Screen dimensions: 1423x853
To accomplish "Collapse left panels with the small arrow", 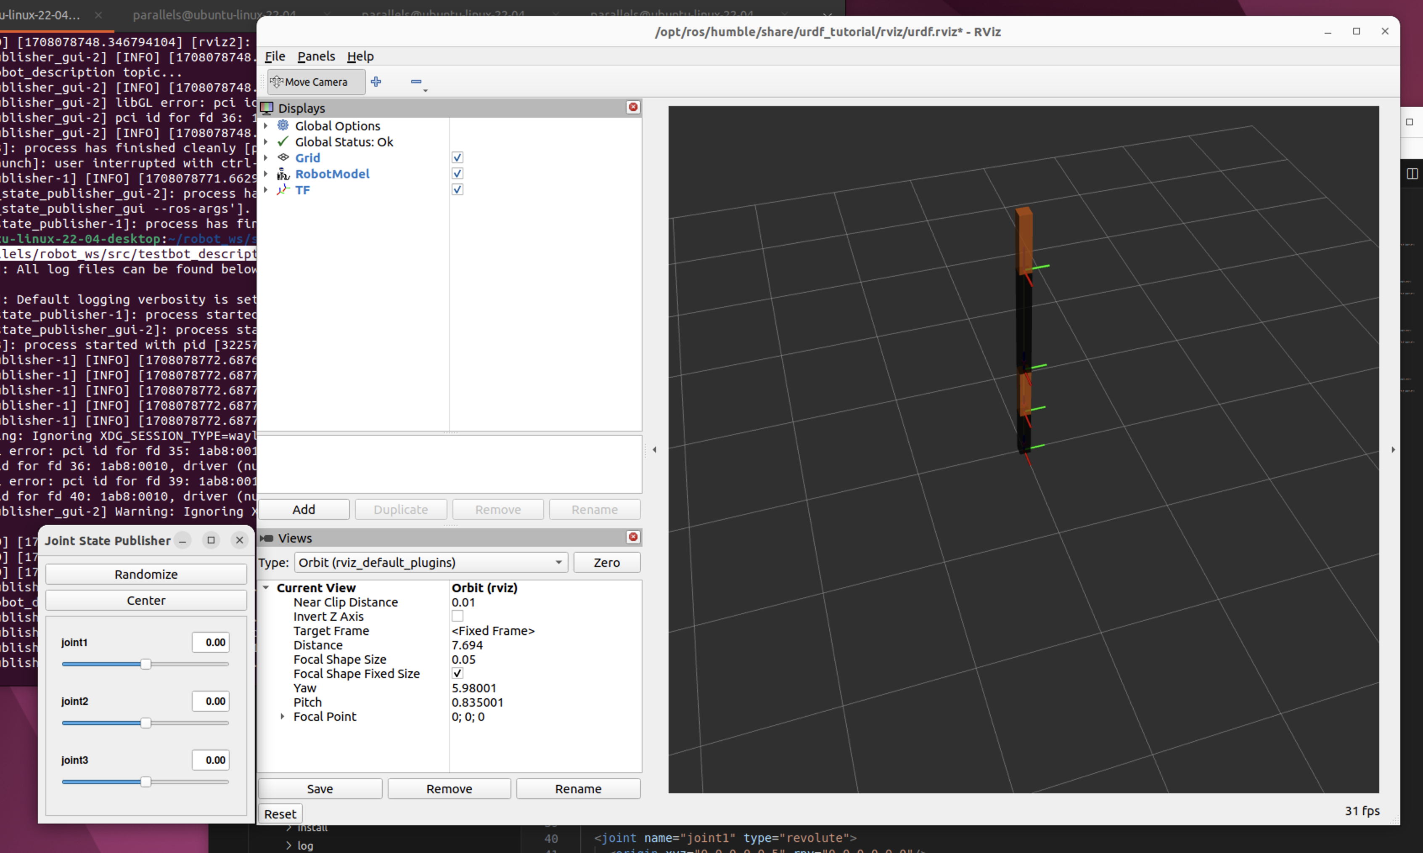I will pos(654,450).
